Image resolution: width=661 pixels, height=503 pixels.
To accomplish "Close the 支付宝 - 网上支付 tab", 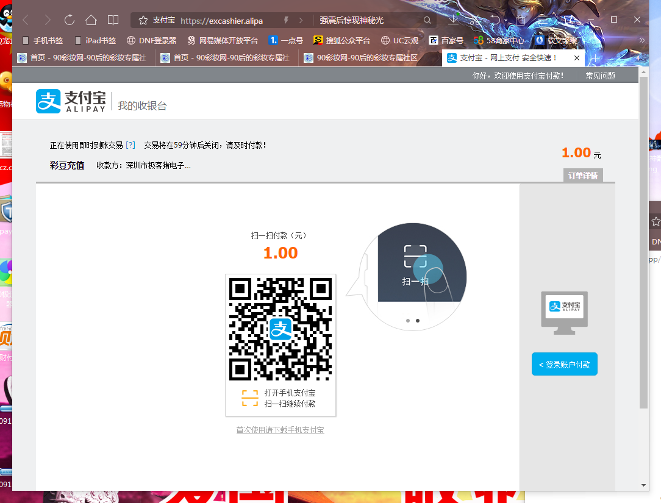I will pos(577,58).
